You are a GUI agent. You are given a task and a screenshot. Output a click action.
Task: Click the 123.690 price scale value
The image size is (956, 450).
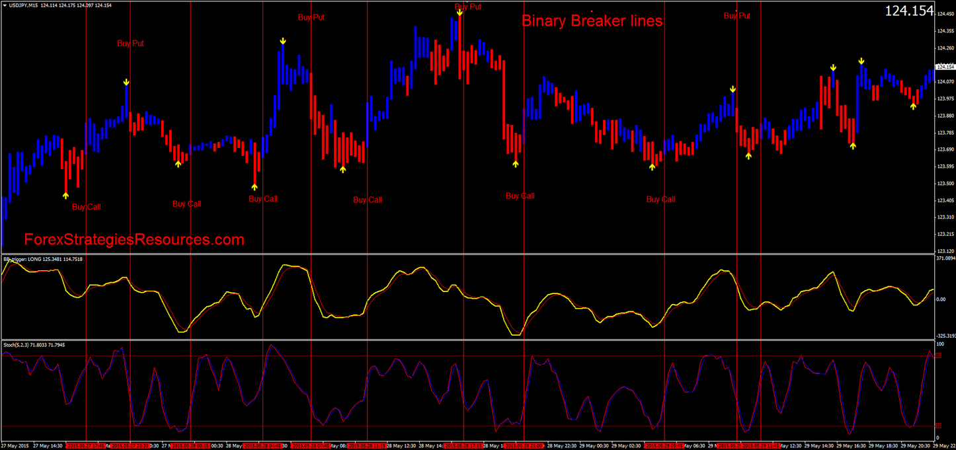tap(945, 149)
